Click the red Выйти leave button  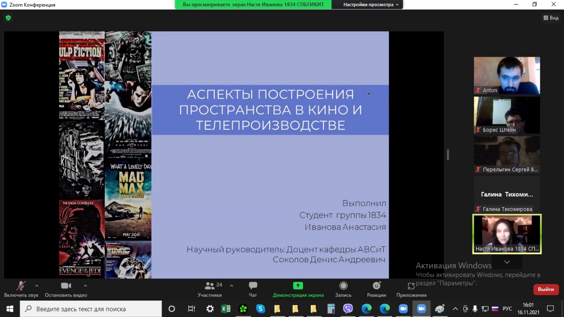tap(546, 290)
